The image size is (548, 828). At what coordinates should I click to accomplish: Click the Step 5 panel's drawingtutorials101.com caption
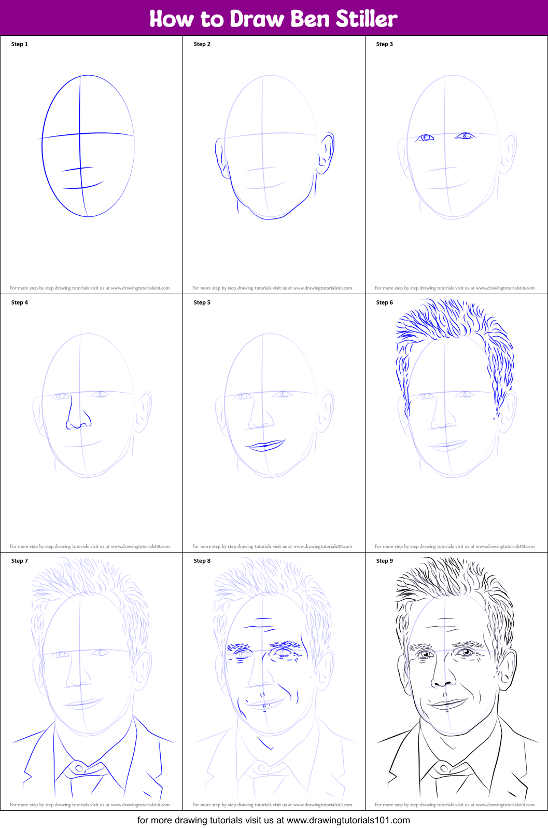(272, 546)
